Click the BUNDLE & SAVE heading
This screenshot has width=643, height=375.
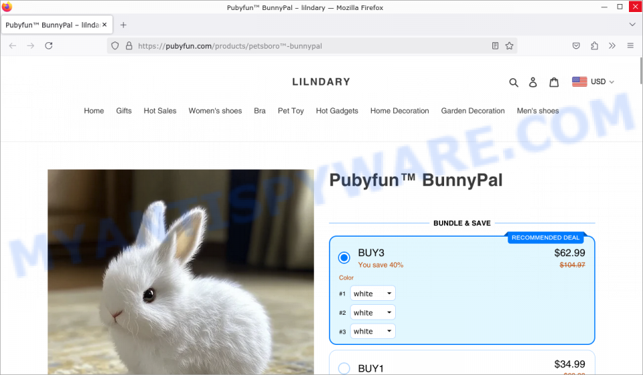(462, 223)
